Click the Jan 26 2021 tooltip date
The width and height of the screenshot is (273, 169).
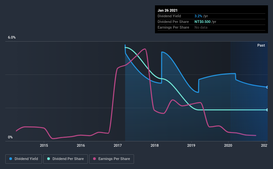(x=168, y=10)
